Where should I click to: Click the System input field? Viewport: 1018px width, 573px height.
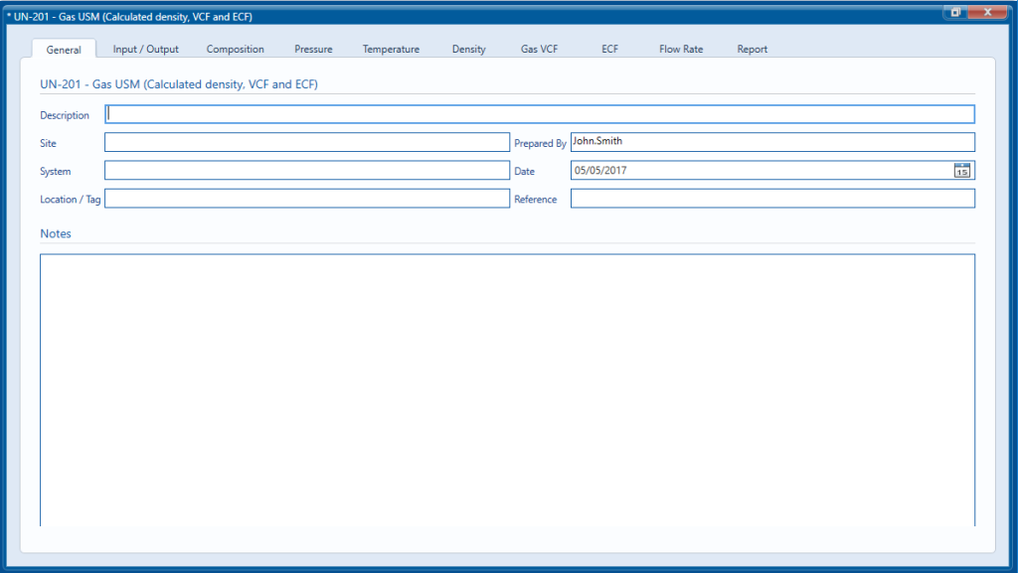pyautogui.click(x=298, y=170)
